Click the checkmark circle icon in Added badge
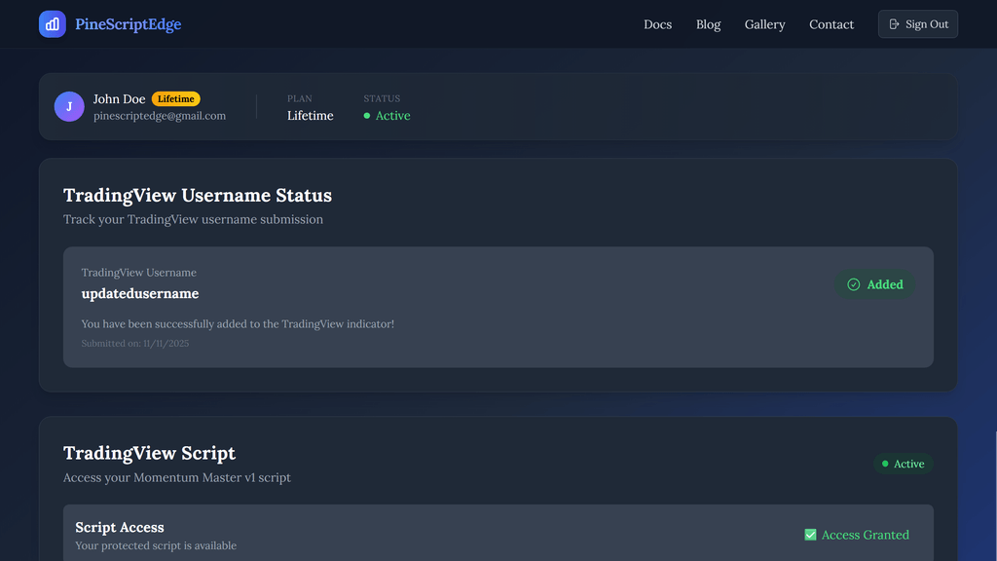Viewport: 997px width, 561px height. click(x=853, y=284)
